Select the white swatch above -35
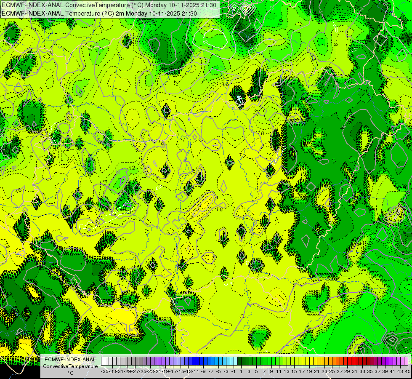412x379 pixels. 103,361
